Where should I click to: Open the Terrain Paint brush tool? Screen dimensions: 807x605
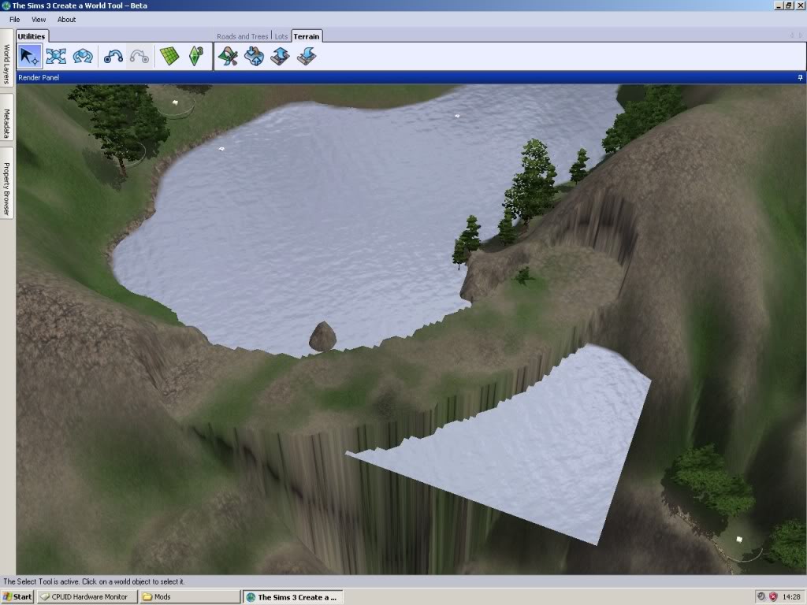click(228, 56)
